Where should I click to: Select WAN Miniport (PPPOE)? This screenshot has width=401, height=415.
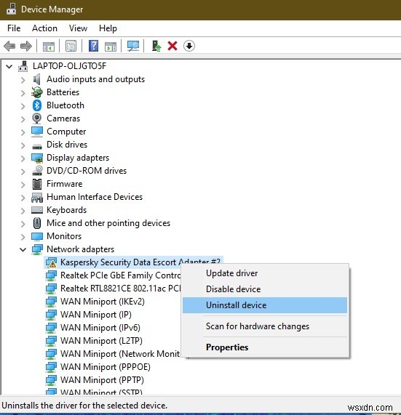(106, 367)
